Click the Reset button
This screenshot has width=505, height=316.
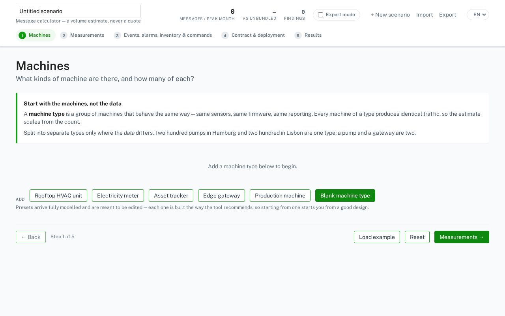[x=417, y=237]
